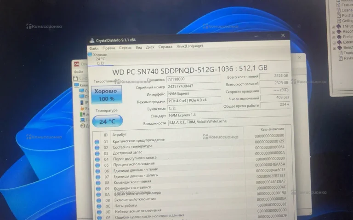Click the floppy save icon in AIDA64 toolbar
The height and width of the screenshot is (220, 353).
tap(76, 78)
